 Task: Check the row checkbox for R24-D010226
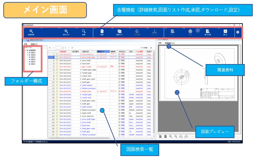pyautogui.click(x=57, y=67)
